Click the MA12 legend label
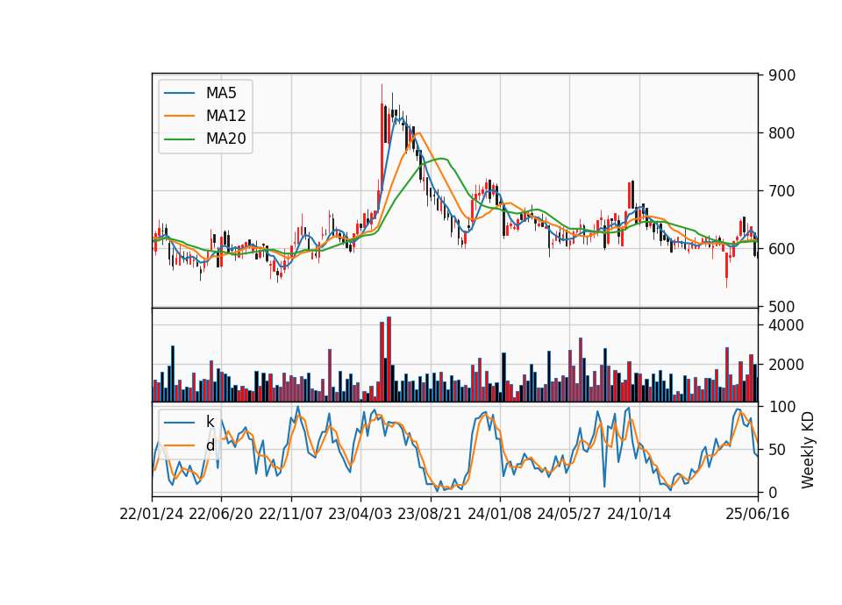842x605 pixels. [225, 116]
